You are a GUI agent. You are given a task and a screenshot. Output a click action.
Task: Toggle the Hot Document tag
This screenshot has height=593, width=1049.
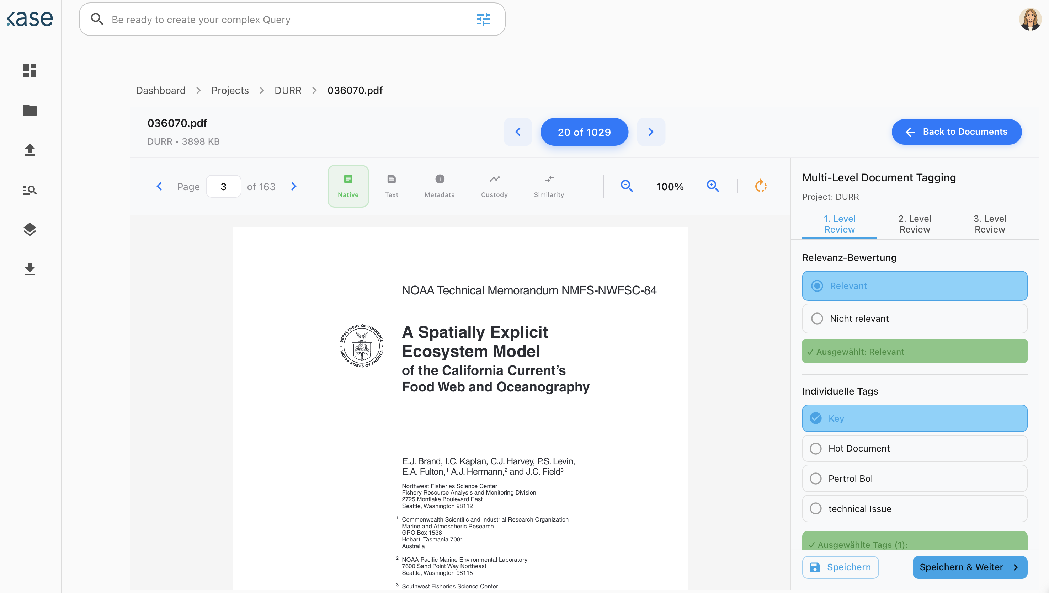coord(915,448)
